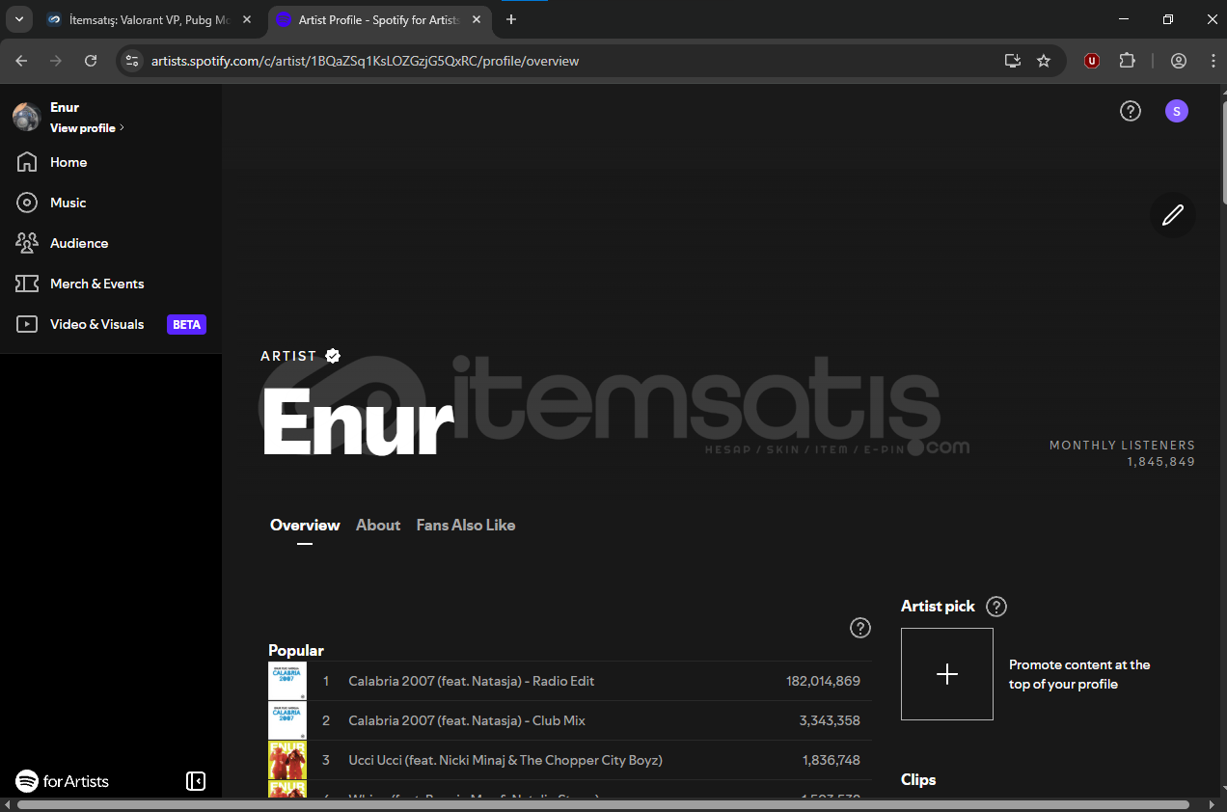1227x812 pixels.
Task: Switch to the About tab
Action: (x=377, y=525)
